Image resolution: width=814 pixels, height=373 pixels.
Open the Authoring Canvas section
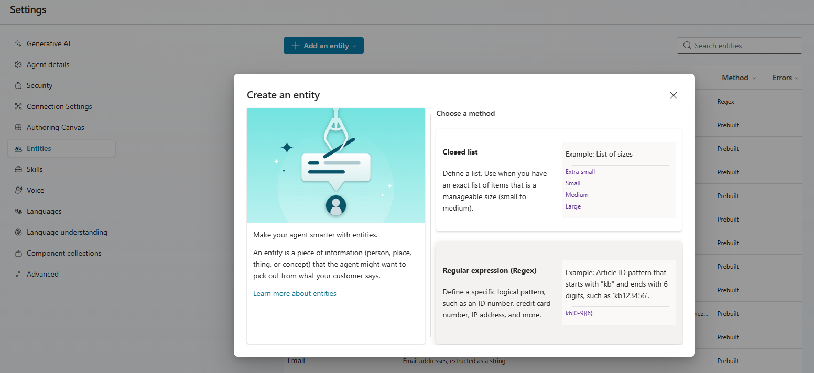pos(56,127)
